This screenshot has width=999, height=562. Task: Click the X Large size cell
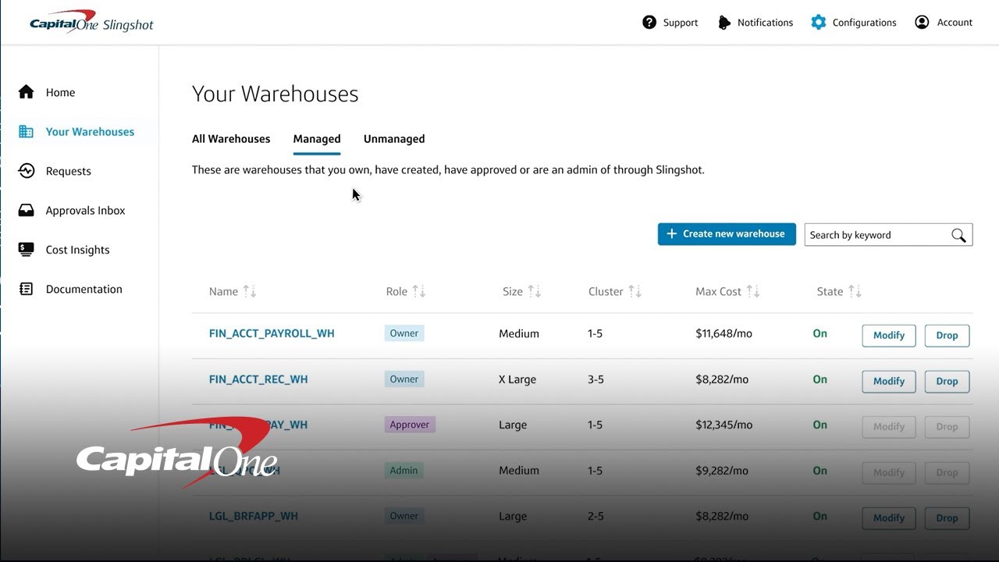(x=517, y=379)
